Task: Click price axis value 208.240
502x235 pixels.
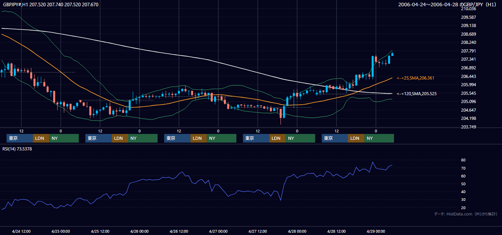Action: click(469, 42)
